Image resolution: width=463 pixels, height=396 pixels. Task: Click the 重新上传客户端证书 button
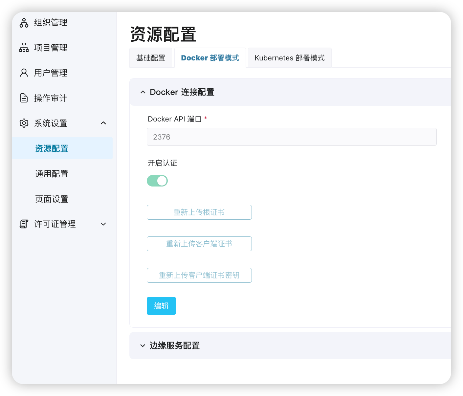point(199,244)
